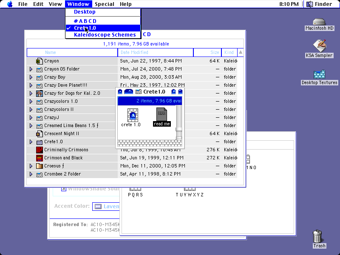340x255 pixels.
Task: Close the open Window menu title
Action: (78, 4)
